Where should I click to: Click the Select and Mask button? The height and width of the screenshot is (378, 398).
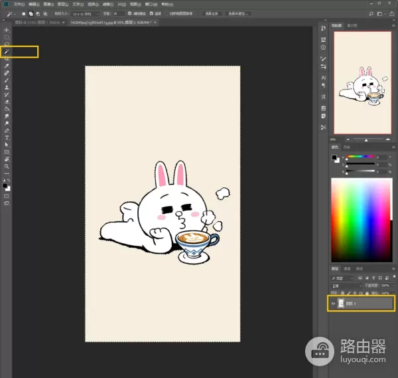point(239,13)
